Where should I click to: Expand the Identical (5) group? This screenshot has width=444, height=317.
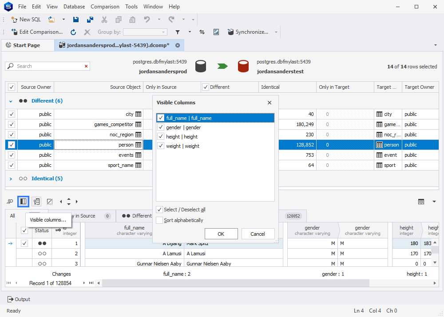[11, 178]
